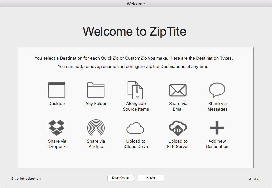Click the 'Share via Messages' label
272x188 pixels.
217,106
